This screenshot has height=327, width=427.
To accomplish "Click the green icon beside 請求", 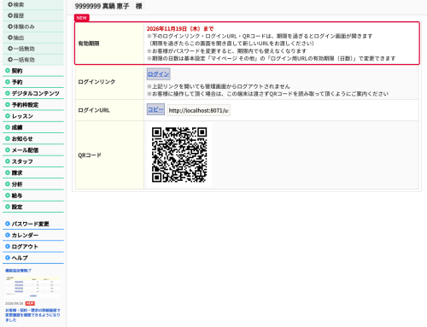I will pyautogui.click(x=8, y=172).
